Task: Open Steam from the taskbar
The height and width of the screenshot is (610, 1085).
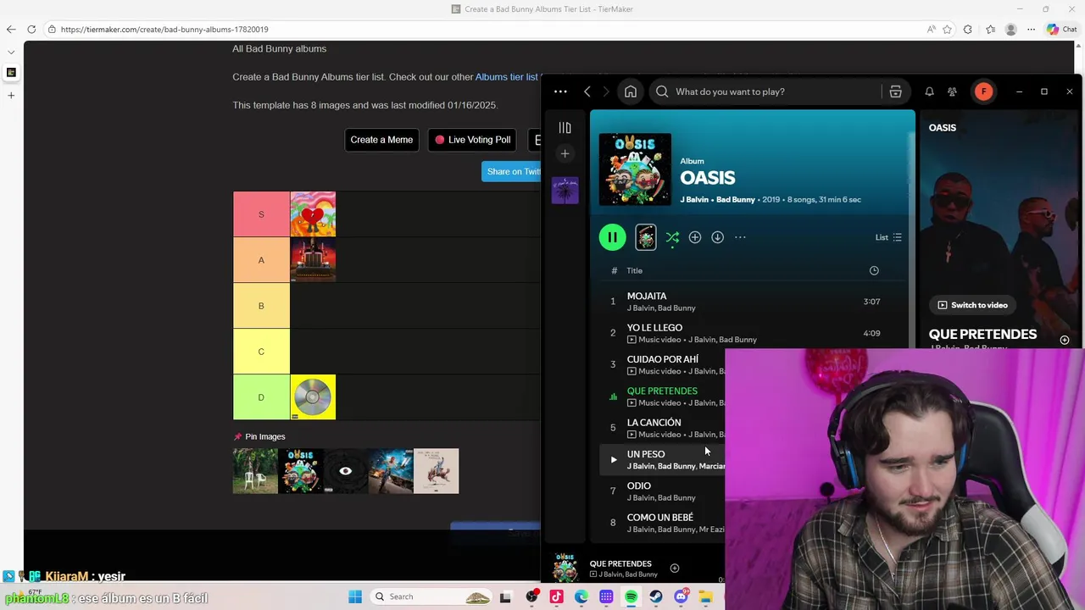Action: [656, 596]
